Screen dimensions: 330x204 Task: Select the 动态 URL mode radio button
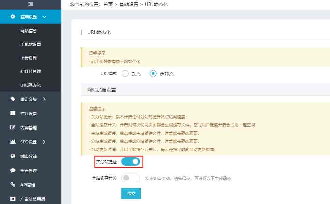click(x=125, y=73)
